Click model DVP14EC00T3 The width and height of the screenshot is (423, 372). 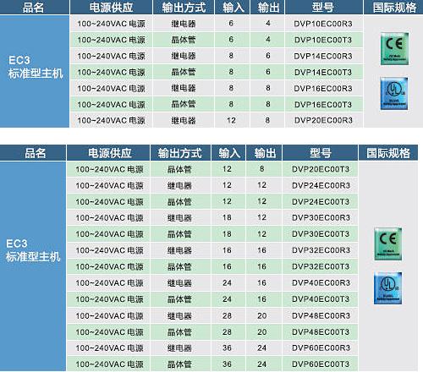323,73
